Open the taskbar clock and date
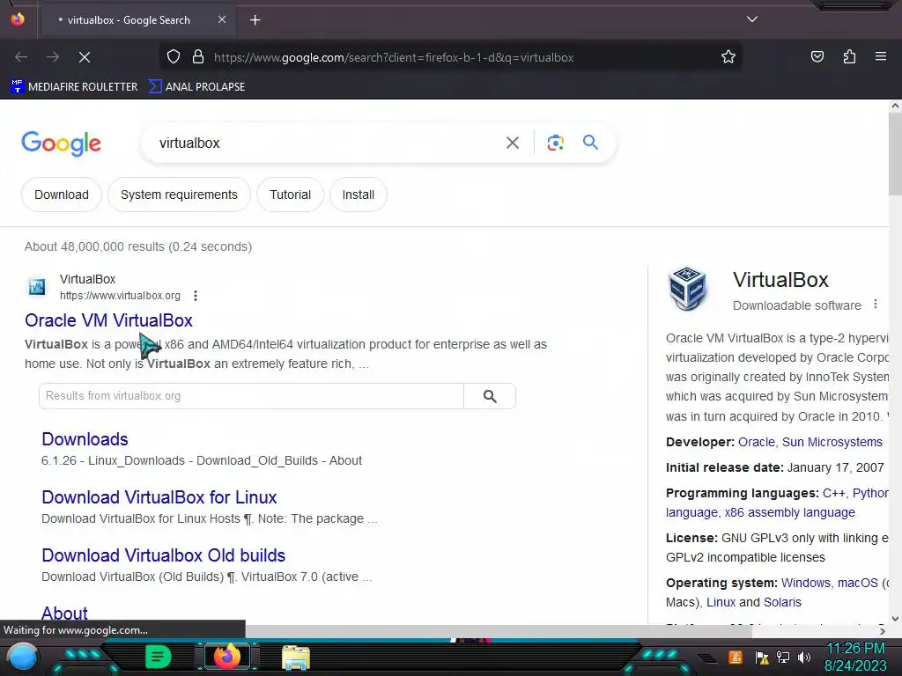The image size is (902, 676). coord(855,657)
